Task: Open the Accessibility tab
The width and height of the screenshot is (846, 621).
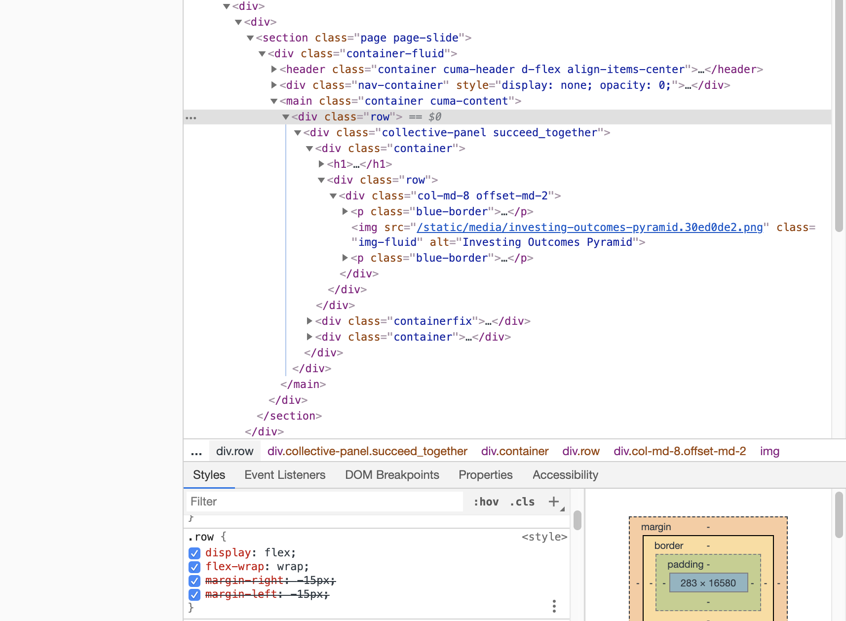Action: pos(565,475)
